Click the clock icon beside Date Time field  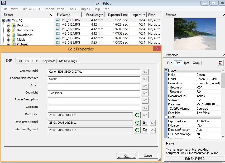point(137,115)
